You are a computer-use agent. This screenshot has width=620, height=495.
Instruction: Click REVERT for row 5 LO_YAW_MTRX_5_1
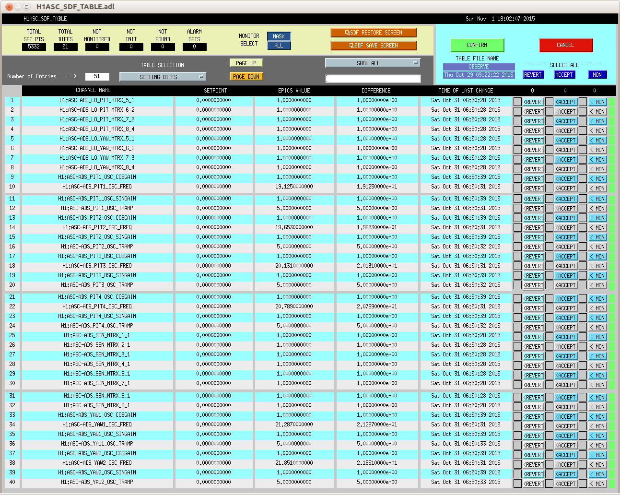tap(533, 141)
